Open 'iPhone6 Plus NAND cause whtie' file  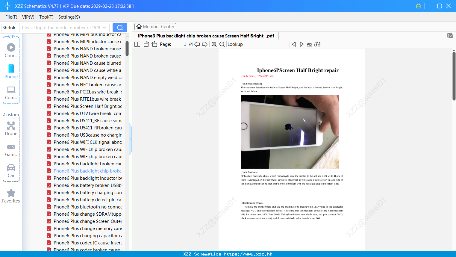click(x=84, y=70)
